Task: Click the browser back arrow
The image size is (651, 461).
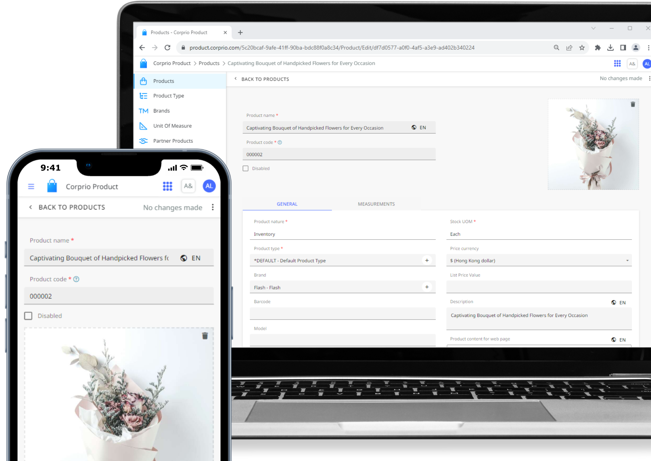Action: [142, 48]
